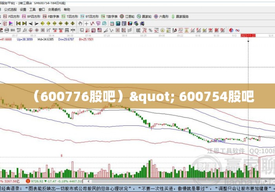Select the red target circle drawing tool
The image size is (275, 192).
click(31, 30)
